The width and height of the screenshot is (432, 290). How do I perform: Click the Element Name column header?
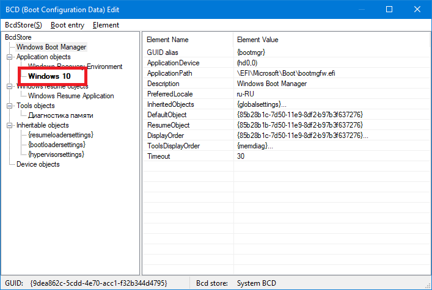pos(188,40)
